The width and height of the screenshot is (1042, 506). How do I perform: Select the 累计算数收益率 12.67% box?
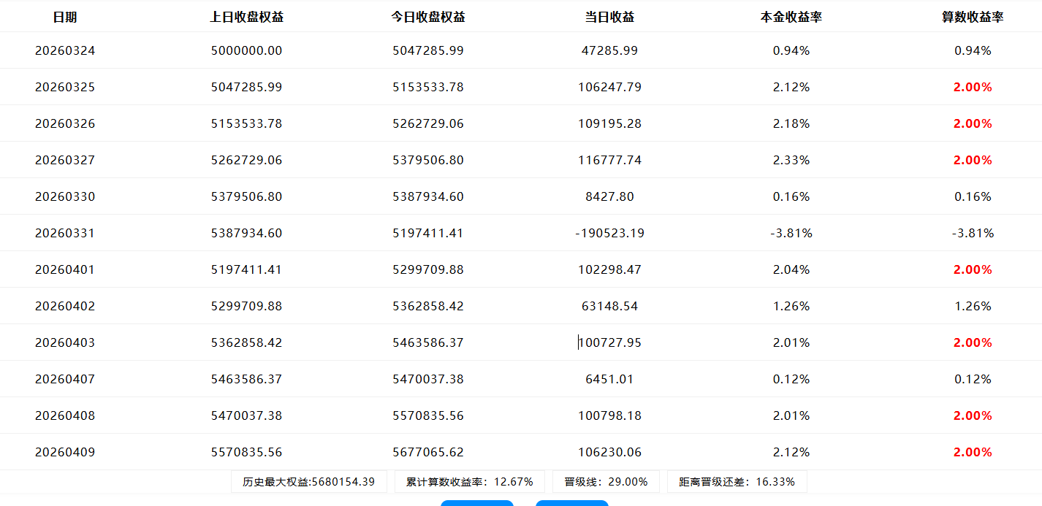470,482
